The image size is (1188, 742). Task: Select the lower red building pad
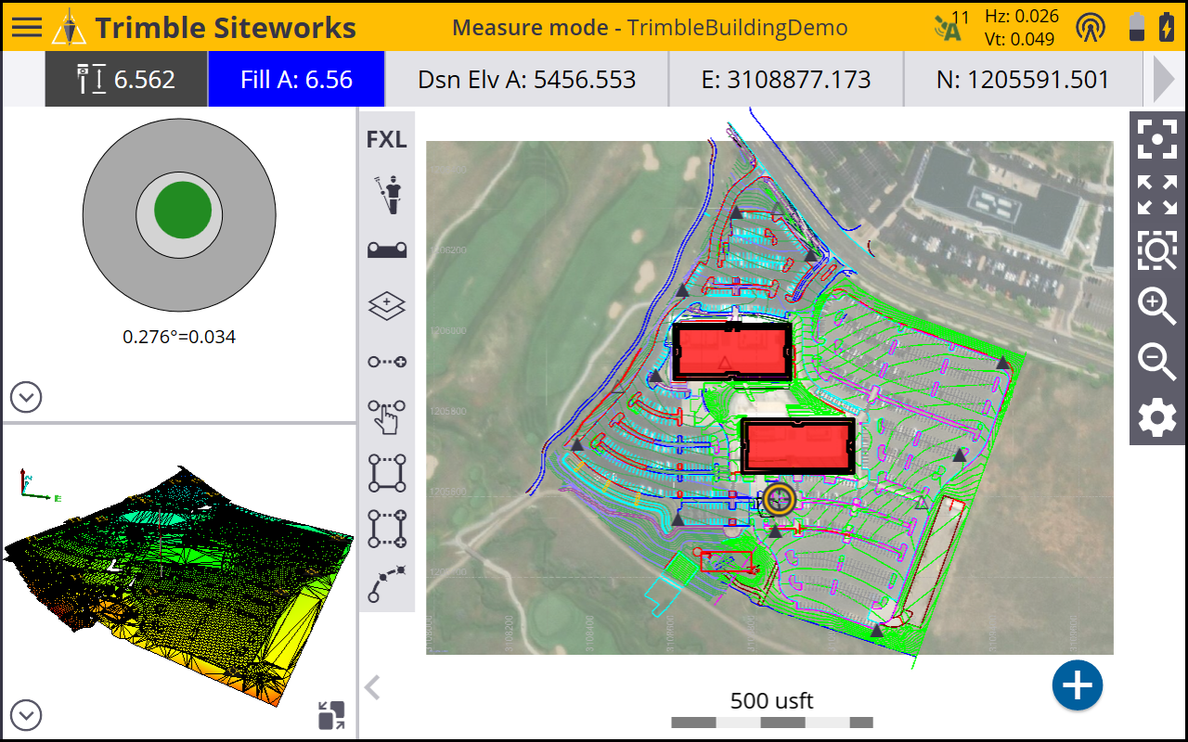pos(798,446)
